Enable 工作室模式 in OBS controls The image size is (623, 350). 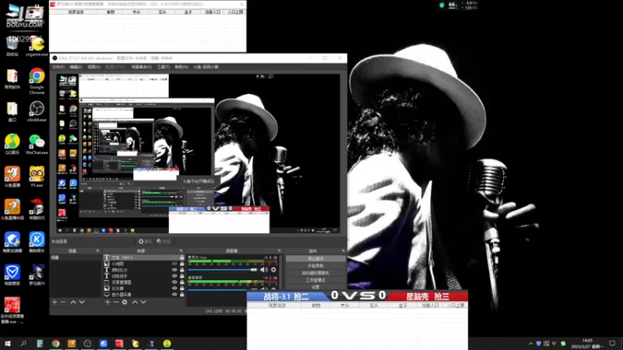point(315,280)
